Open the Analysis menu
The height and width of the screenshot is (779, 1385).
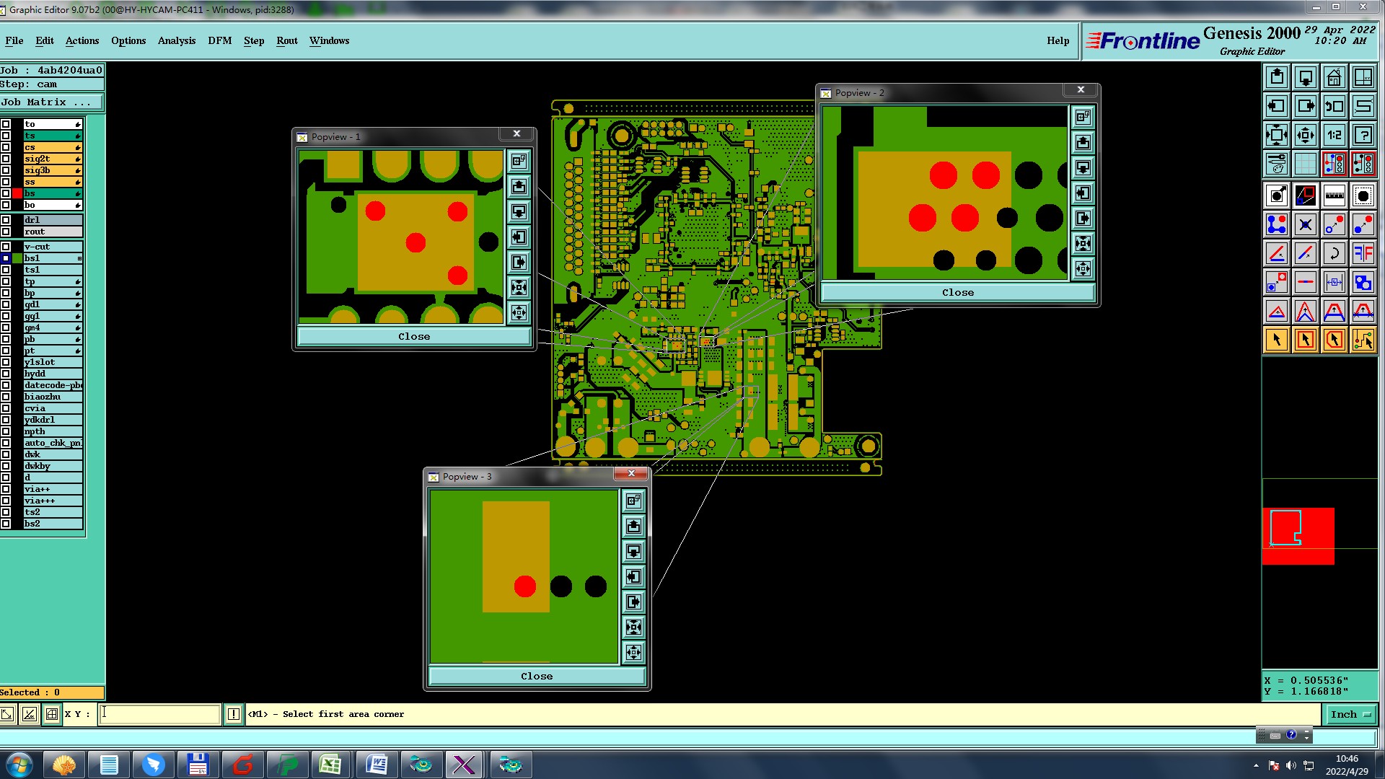tap(176, 40)
